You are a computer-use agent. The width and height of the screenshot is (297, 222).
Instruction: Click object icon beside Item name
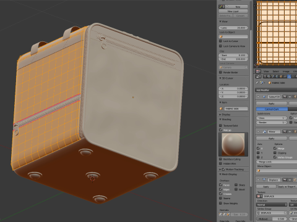pos(221,109)
